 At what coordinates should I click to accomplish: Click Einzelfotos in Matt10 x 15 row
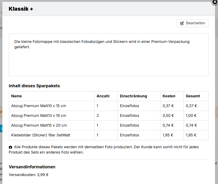point(129,106)
